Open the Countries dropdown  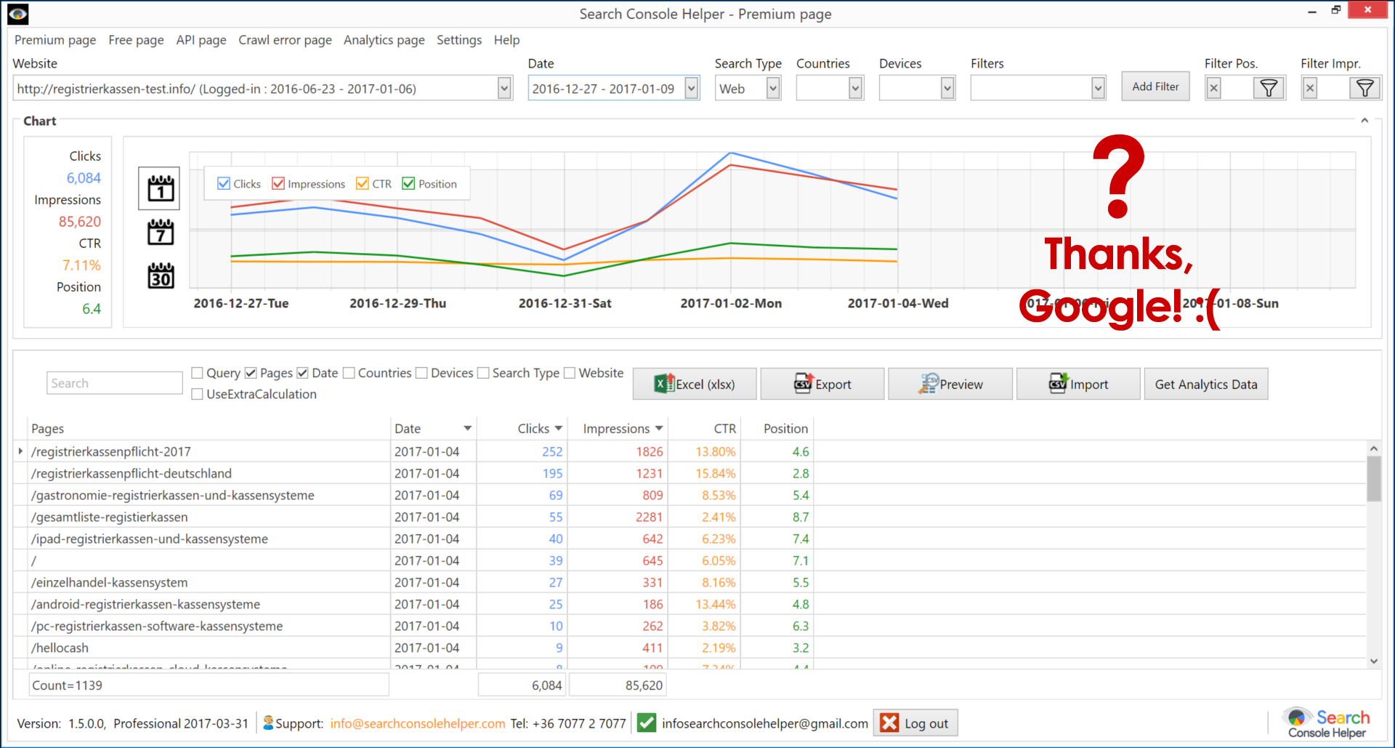tap(855, 89)
